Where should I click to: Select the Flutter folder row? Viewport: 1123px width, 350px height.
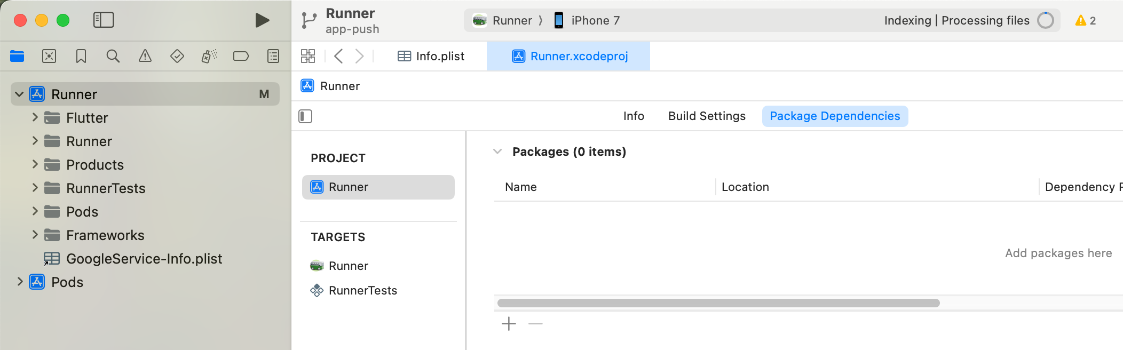[145, 118]
